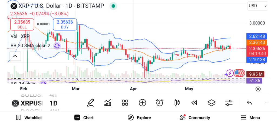
Task: Select the Vol · XRP legend
Action: [20, 36]
